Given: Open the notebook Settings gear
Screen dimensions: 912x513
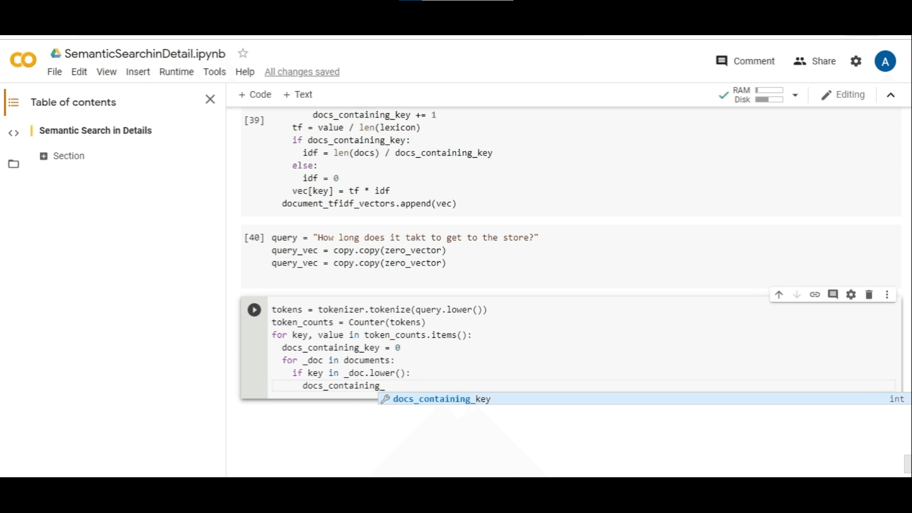Looking at the screenshot, I should click(x=856, y=61).
